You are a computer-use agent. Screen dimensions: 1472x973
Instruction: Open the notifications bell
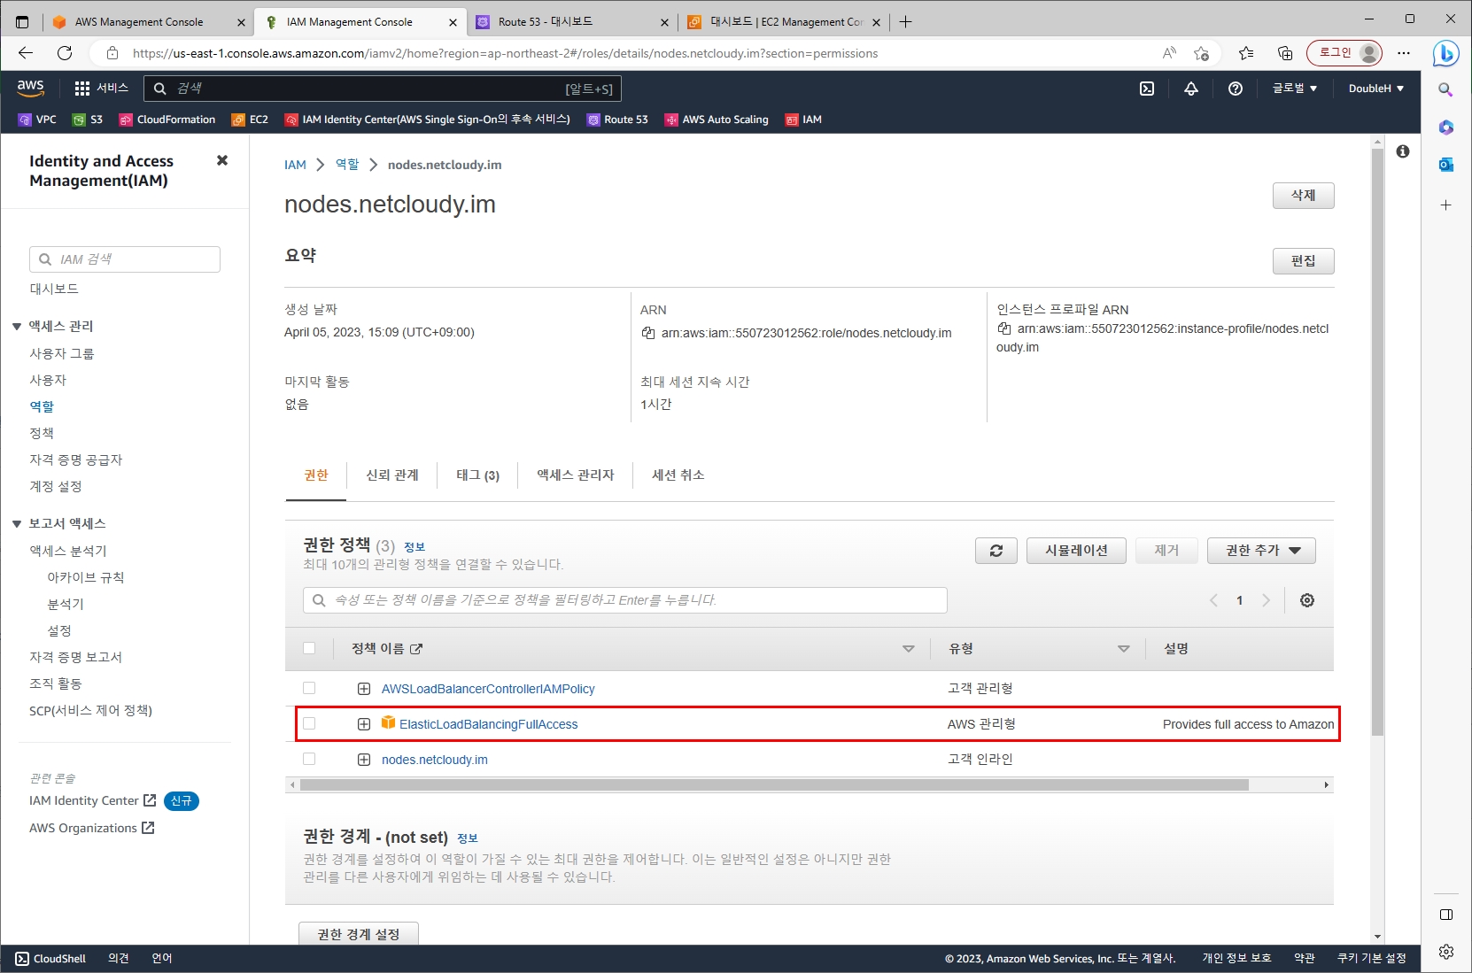click(x=1190, y=88)
